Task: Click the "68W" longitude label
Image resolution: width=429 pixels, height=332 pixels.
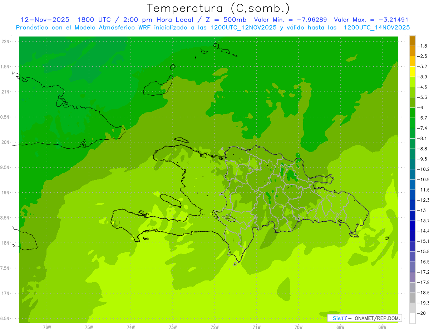Action: [x=382, y=327]
